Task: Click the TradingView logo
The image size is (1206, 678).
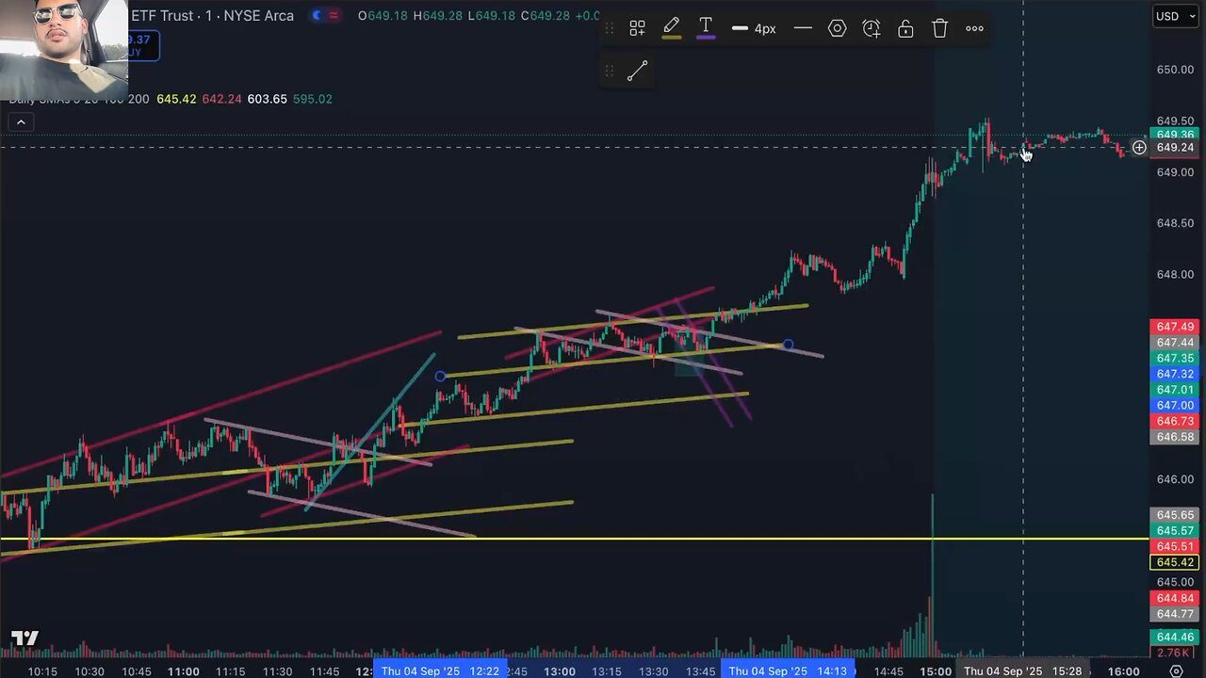Action: point(24,638)
